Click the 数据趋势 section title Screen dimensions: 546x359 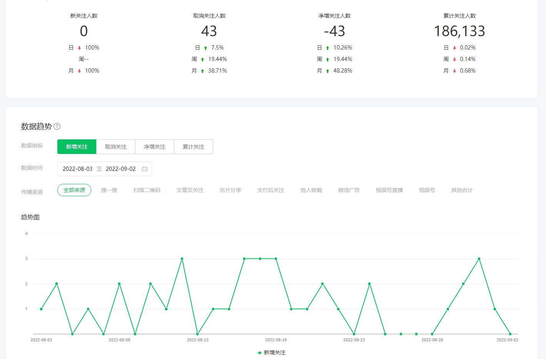tap(36, 126)
